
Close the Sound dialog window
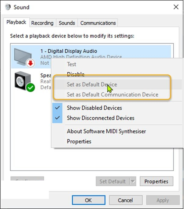[176, 7]
